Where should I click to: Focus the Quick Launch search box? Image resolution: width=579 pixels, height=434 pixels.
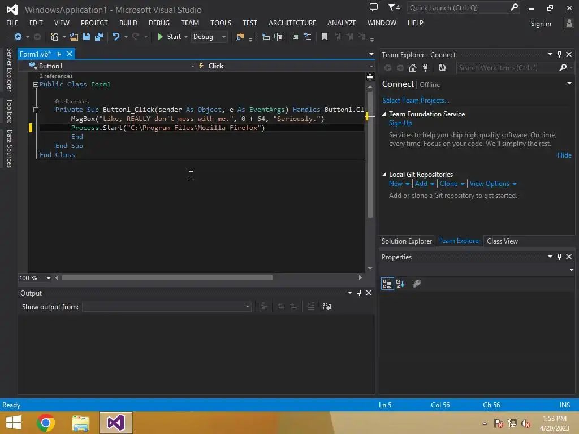pyautogui.click(x=463, y=7)
